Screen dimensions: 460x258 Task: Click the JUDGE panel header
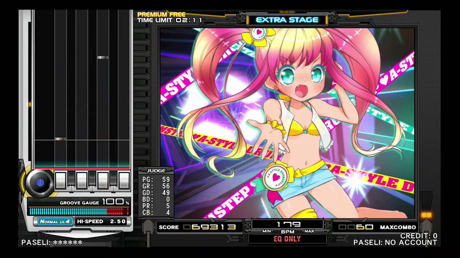156,171
